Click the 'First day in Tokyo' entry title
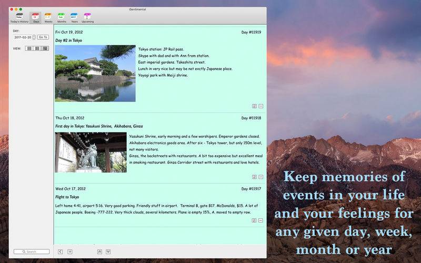421x263 pixels. click(99, 126)
